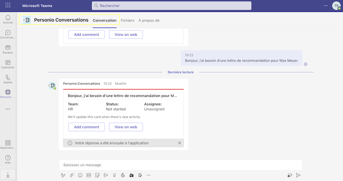Switch to the Conversation tab

(104, 20)
